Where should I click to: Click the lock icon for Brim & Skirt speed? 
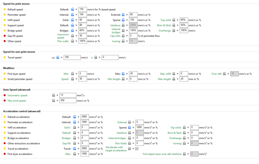coord(174,25)
